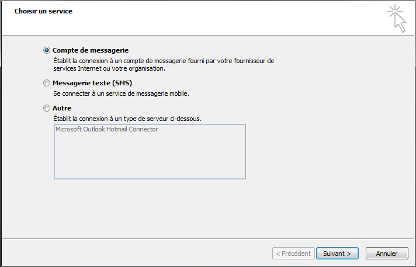Click the empty area of the server type list
Screen dimensions: 416x267
pos(150,158)
